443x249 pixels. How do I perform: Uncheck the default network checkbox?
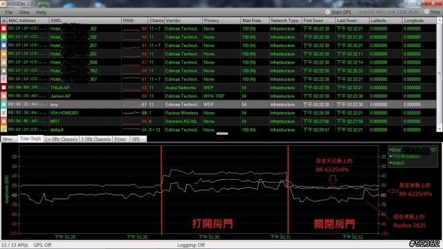pyautogui.click(x=3, y=129)
